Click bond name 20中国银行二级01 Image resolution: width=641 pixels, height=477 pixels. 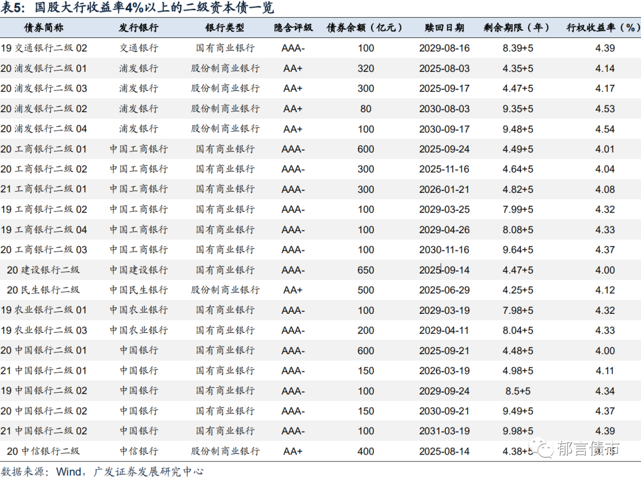point(44,350)
